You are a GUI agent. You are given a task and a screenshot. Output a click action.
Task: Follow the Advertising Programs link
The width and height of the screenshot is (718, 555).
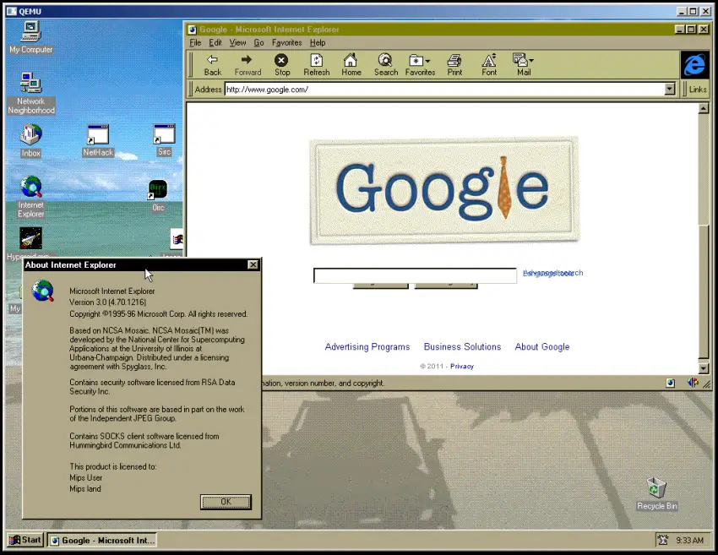(367, 346)
